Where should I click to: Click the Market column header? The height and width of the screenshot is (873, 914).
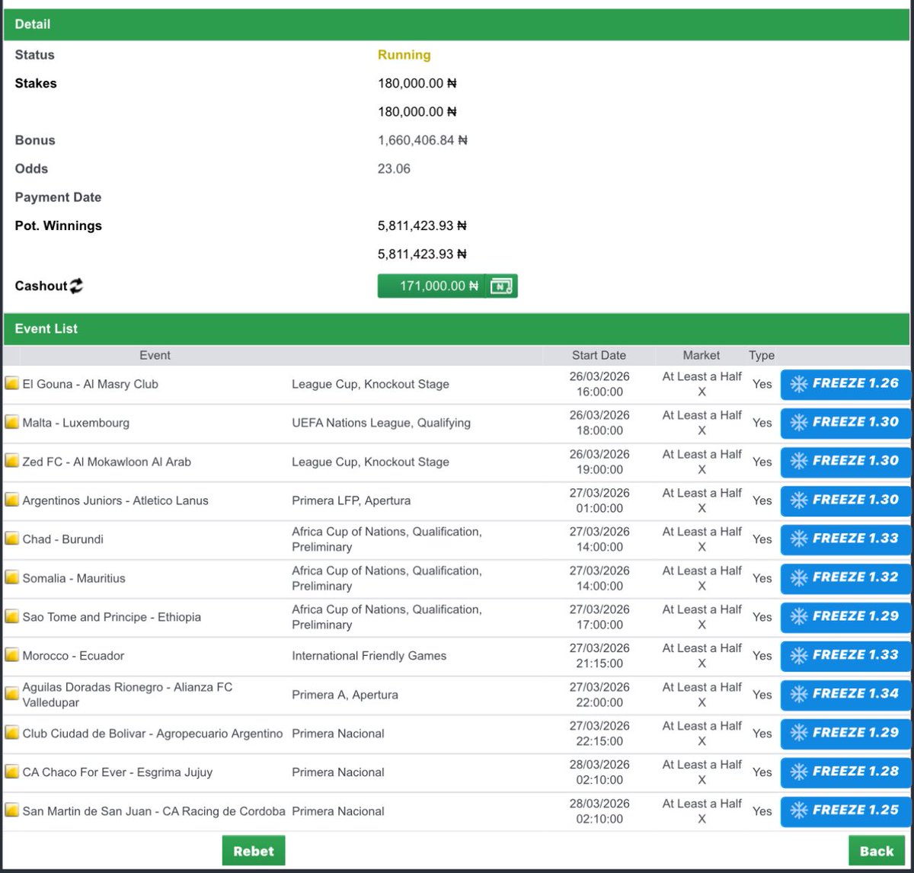[701, 355]
